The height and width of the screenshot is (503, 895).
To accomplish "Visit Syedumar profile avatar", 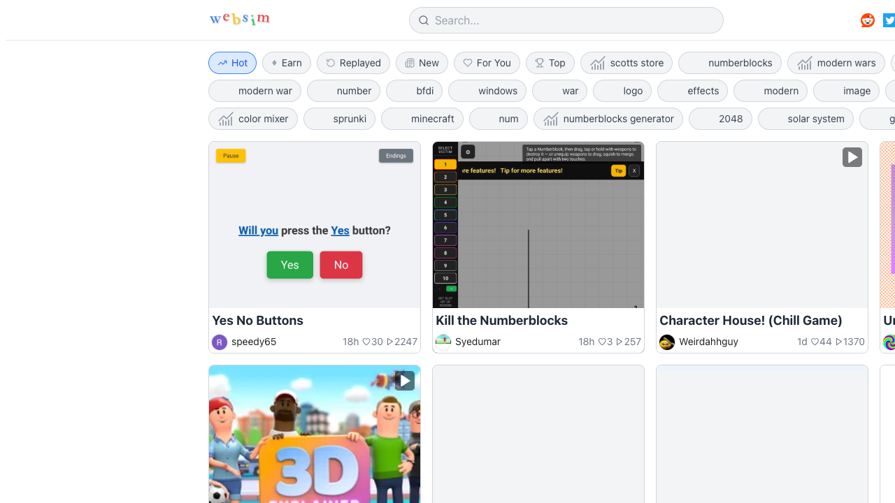I will [x=443, y=342].
